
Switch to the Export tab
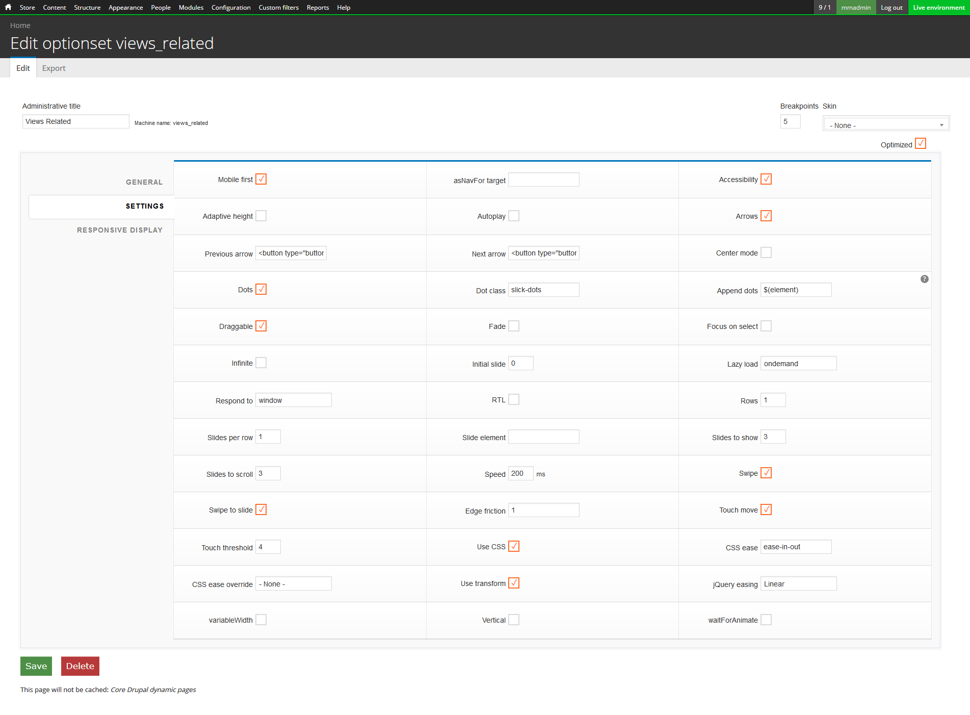pos(54,68)
